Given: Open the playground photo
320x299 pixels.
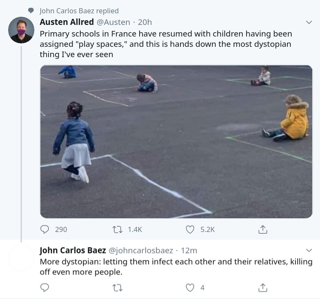Looking at the screenshot, I should 176,141.
